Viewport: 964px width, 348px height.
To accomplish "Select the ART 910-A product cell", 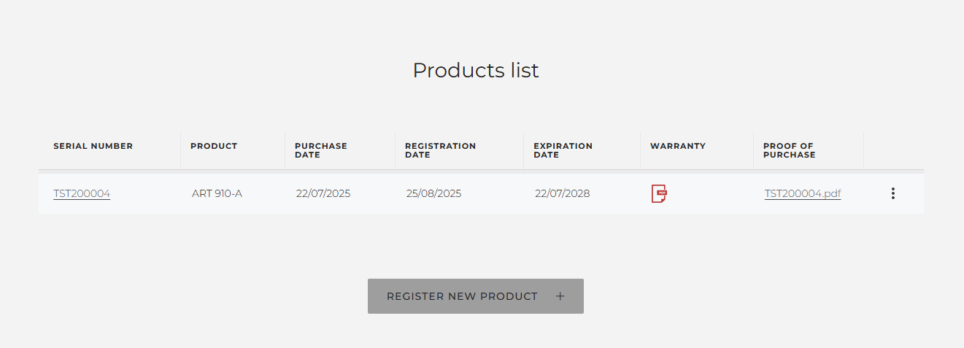I will 217,193.
